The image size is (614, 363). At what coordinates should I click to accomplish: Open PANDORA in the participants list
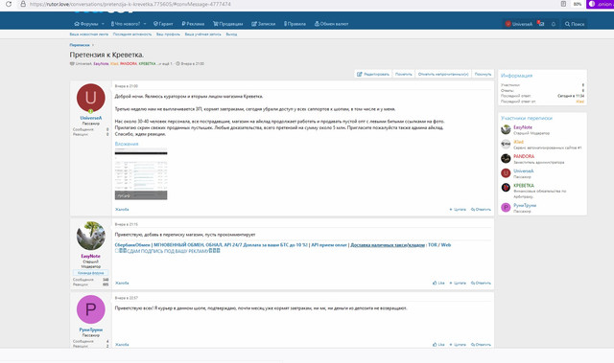pyautogui.click(x=524, y=156)
